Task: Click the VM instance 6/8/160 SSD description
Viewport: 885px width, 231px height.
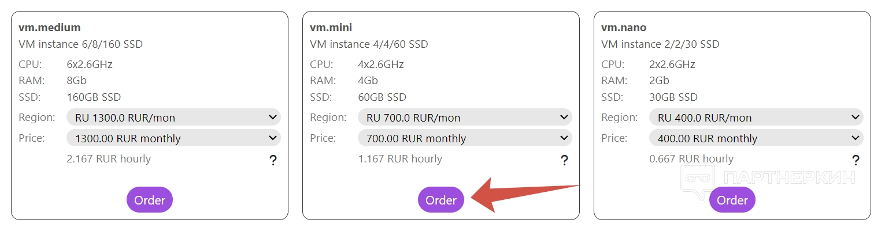Action: coord(80,44)
